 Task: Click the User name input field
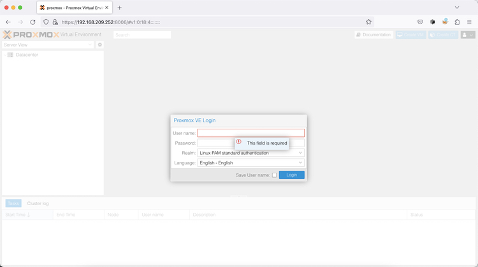pos(250,133)
